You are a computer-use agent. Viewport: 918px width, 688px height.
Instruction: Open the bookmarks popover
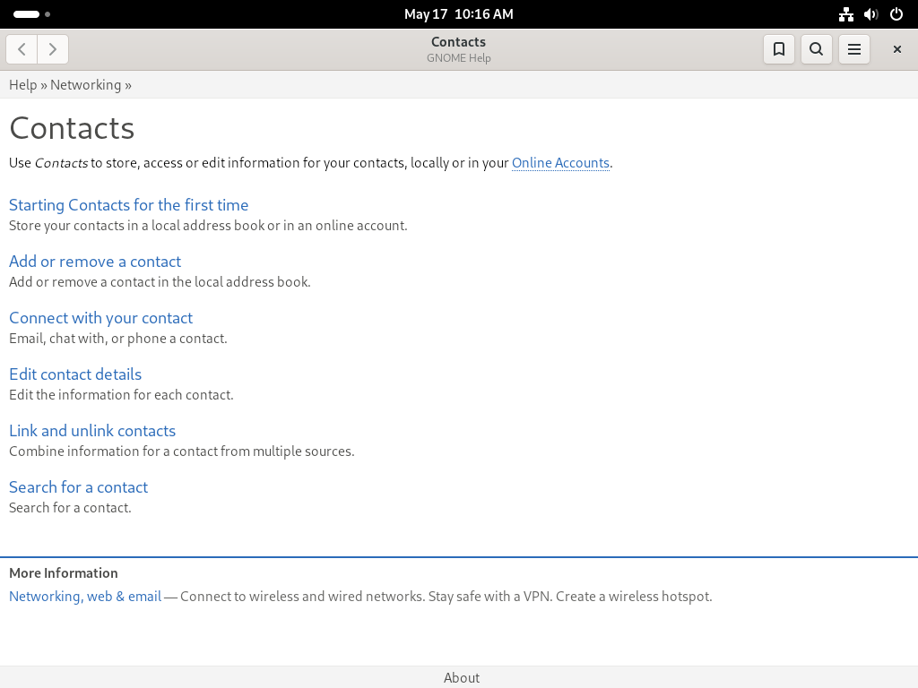(779, 49)
